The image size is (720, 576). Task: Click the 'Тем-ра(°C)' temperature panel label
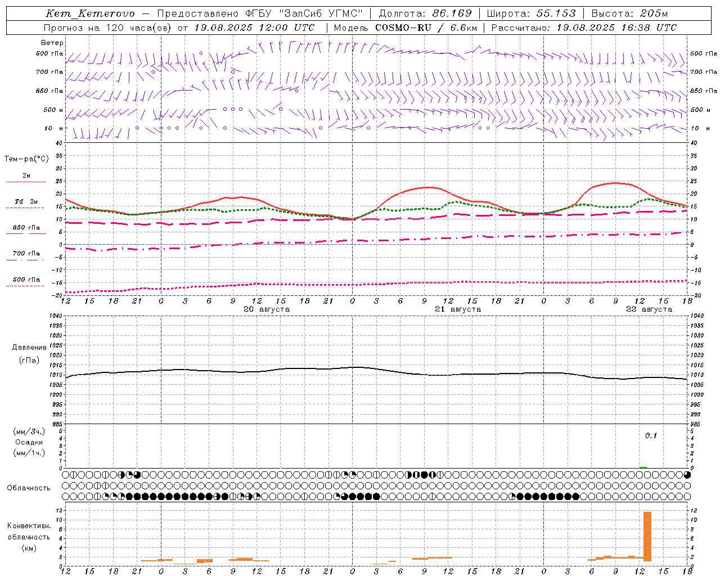click(x=26, y=159)
